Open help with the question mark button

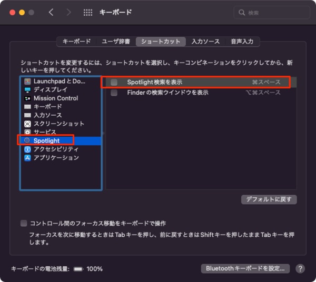300,268
